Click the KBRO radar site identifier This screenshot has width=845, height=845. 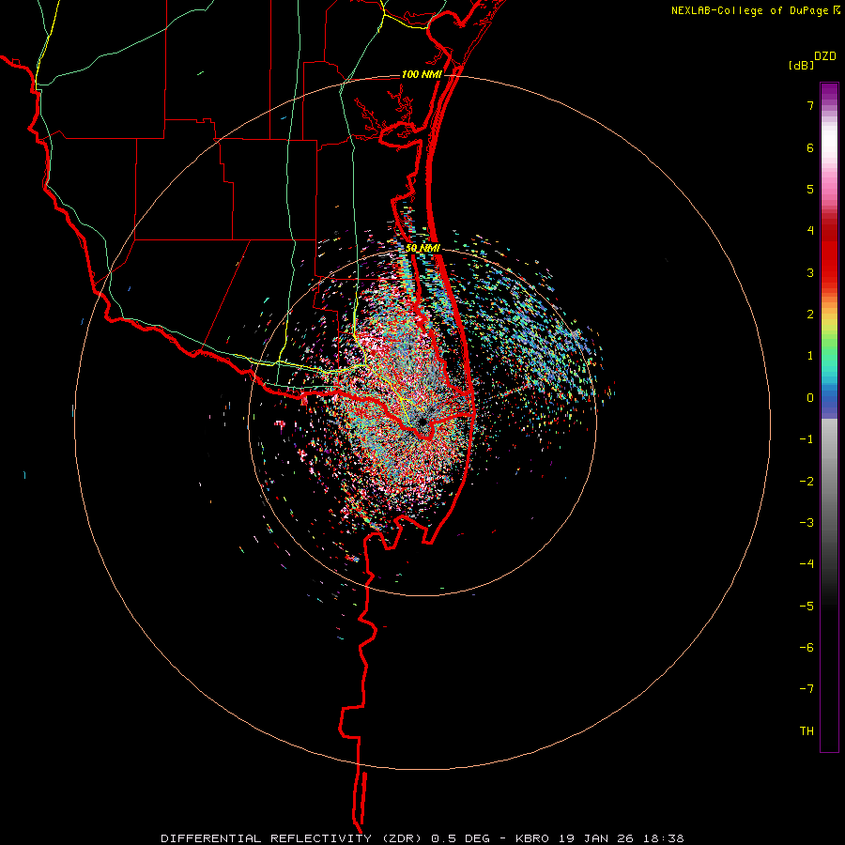click(532, 838)
